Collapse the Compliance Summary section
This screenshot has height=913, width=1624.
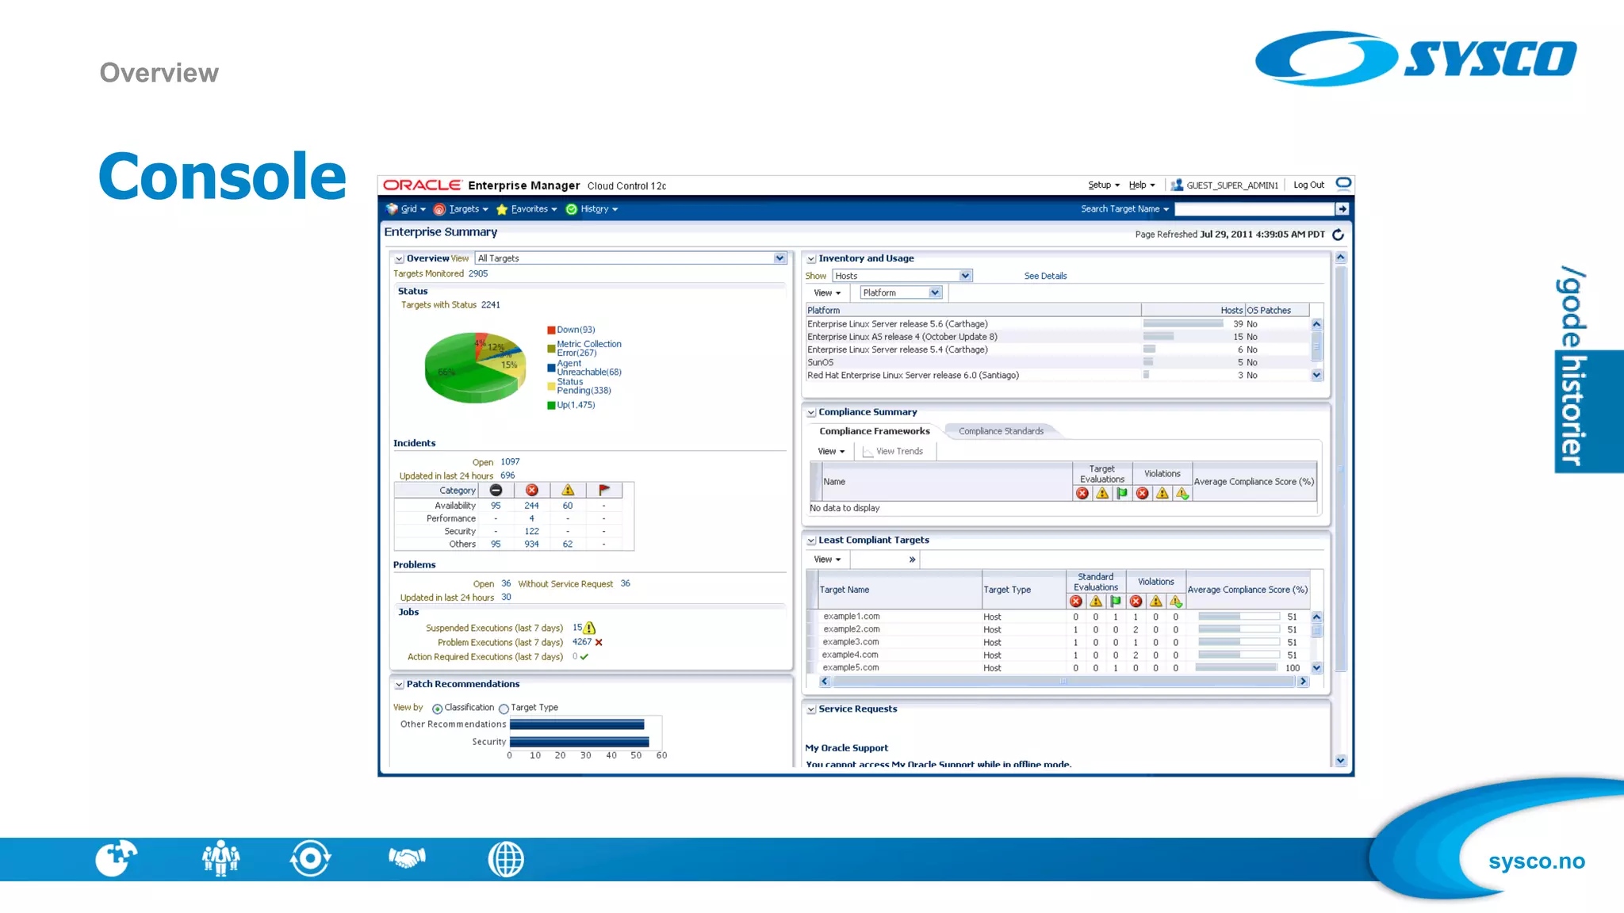[x=811, y=413]
